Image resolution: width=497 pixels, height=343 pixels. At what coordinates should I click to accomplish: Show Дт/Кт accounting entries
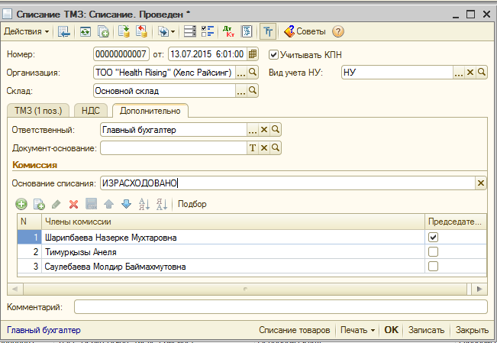click(x=228, y=31)
